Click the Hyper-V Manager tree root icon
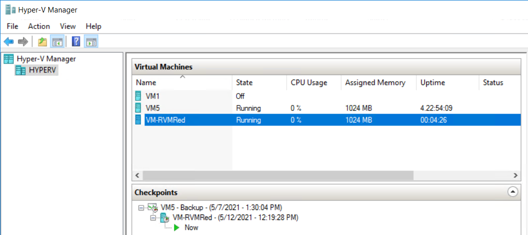Viewport: 528px width, 235px height. (x=9, y=59)
